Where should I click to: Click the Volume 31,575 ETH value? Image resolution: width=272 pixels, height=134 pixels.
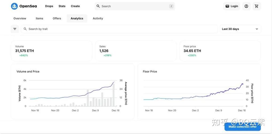24,51
